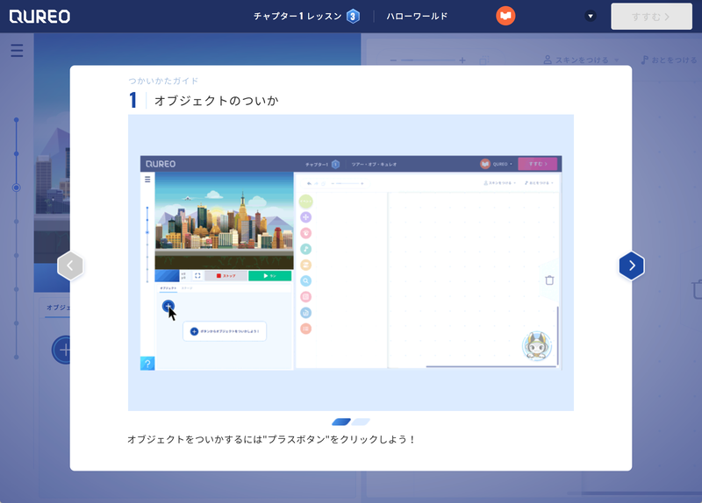Viewport: 702px width, 503px height.
Task: Select the first slide page indicator
Action: tap(341, 422)
